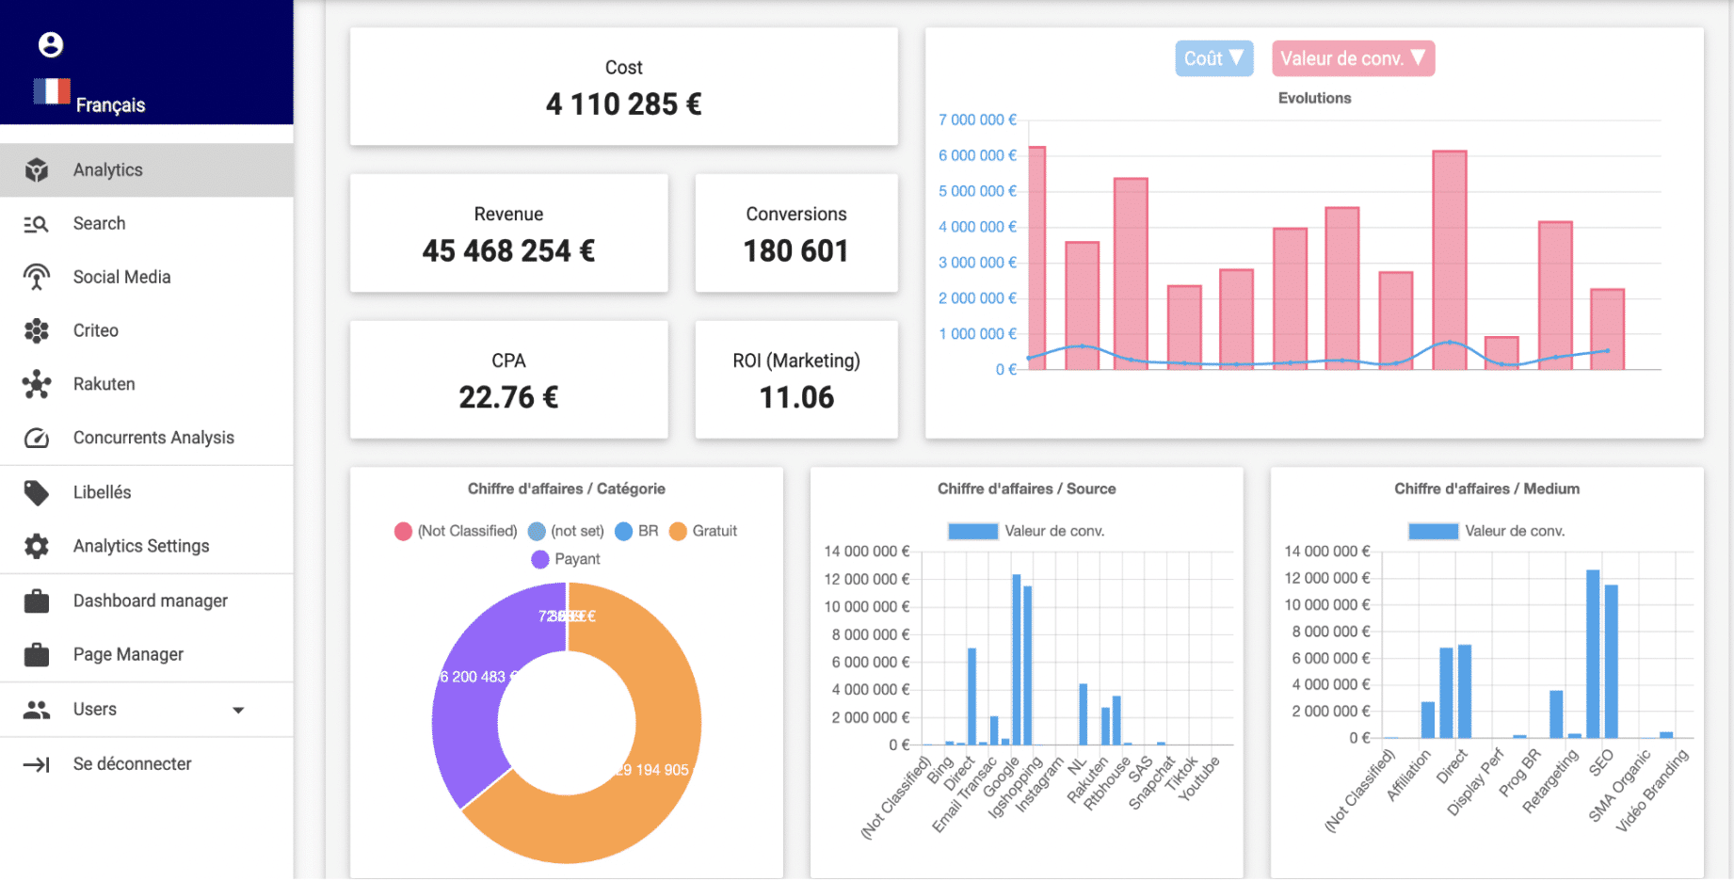1734x881 pixels.
Task: Click the French flag language icon
Action: tap(52, 91)
